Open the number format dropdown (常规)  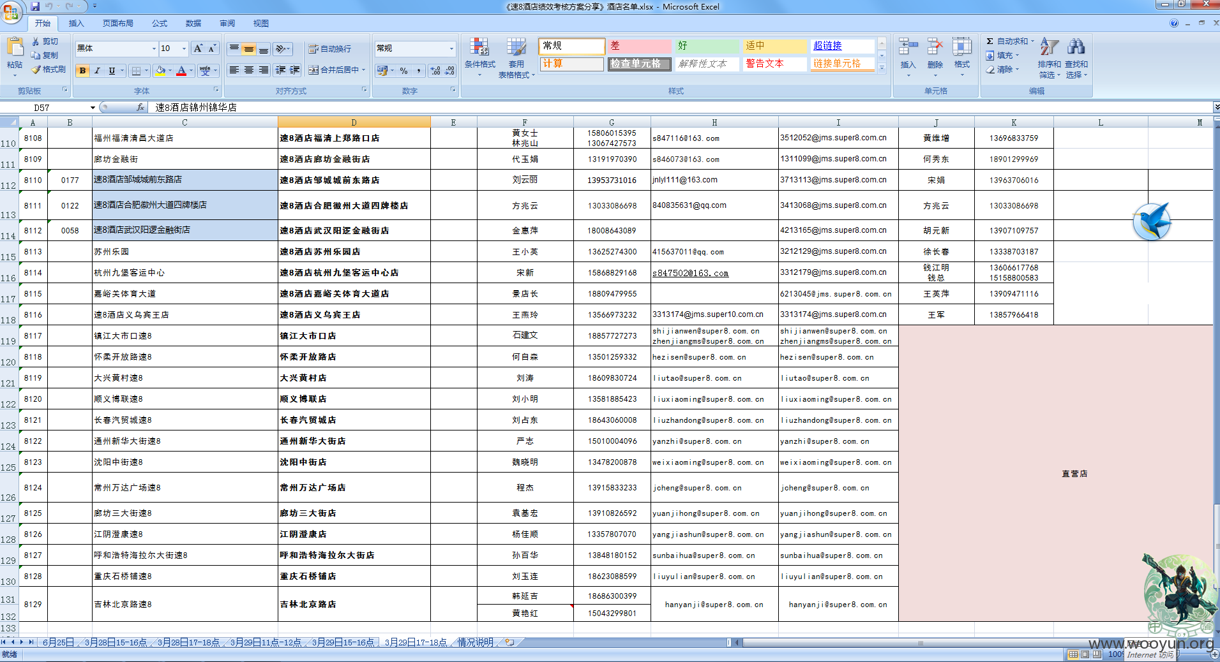coord(451,48)
